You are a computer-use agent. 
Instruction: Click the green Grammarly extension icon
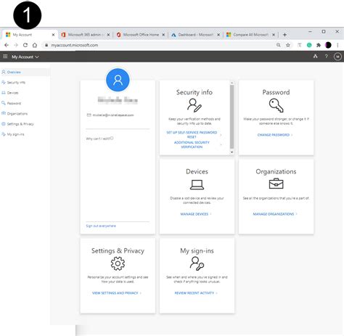(309, 45)
